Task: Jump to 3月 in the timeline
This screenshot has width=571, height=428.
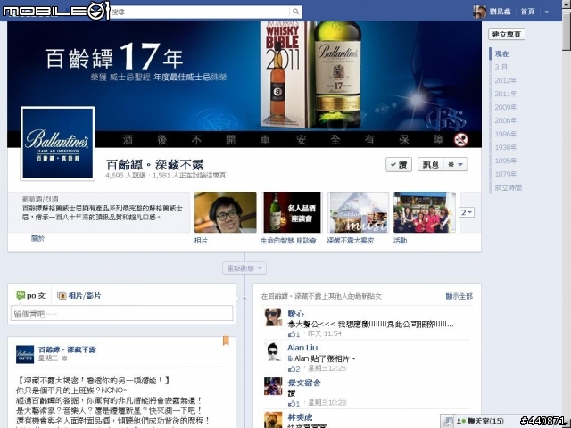Action: pos(501,68)
